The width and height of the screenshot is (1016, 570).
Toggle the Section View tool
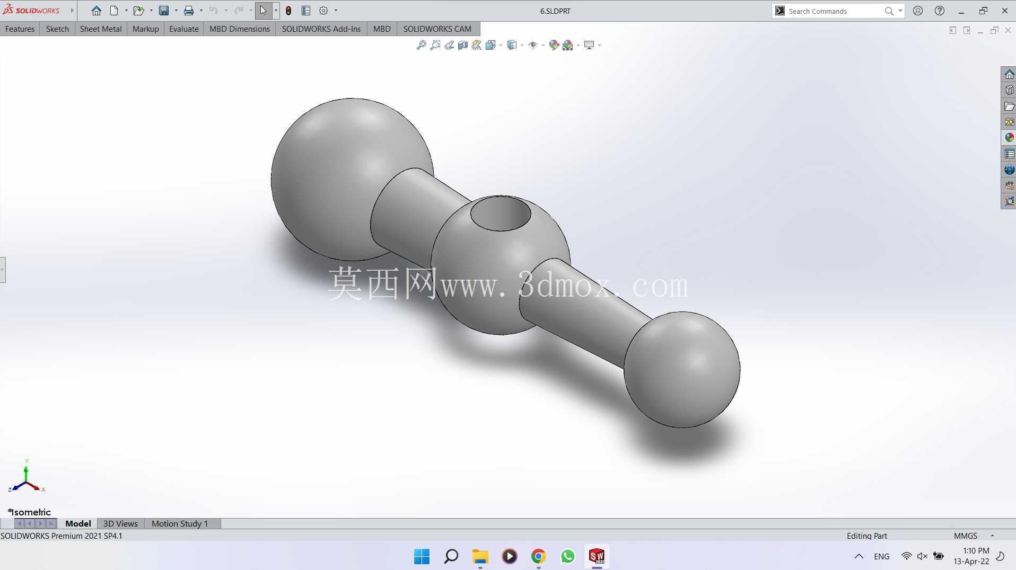click(463, 45)
